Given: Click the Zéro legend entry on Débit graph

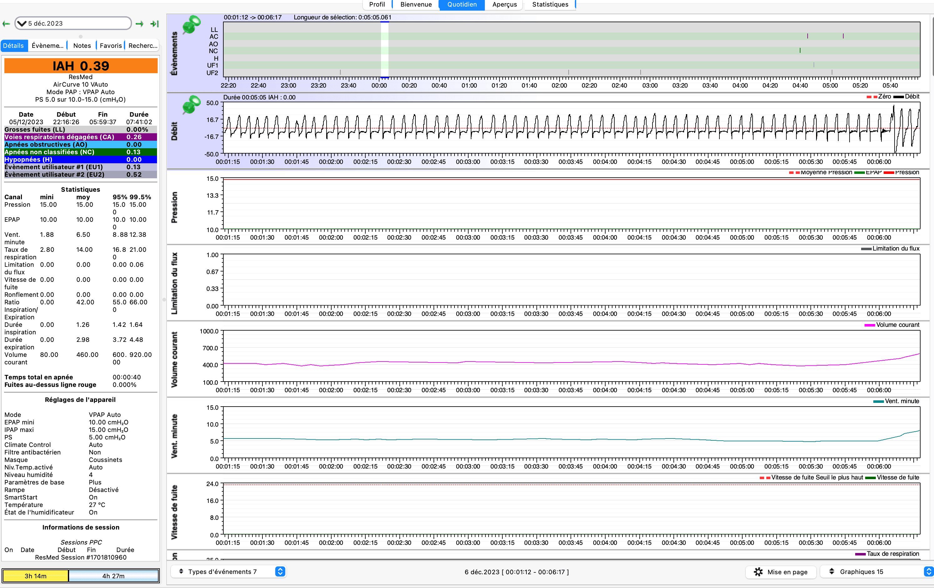Looking at the screenshot, I should coord(879,97).
